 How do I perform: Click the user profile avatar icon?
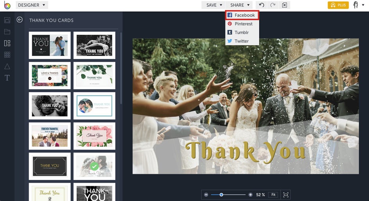356,5
